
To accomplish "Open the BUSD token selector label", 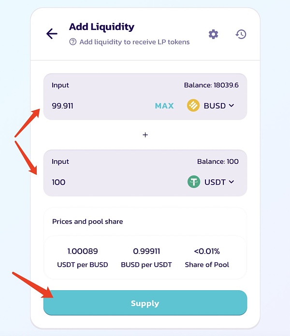I will pyautogui.click(x=215, y=106).
